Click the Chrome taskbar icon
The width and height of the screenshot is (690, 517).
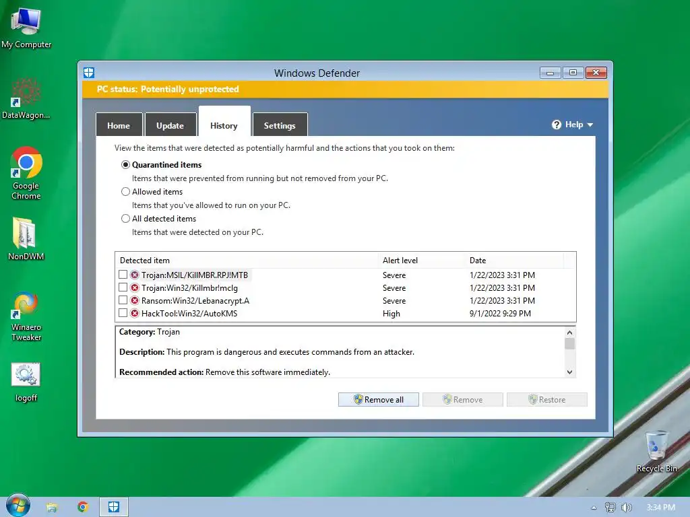coord(83,507)
